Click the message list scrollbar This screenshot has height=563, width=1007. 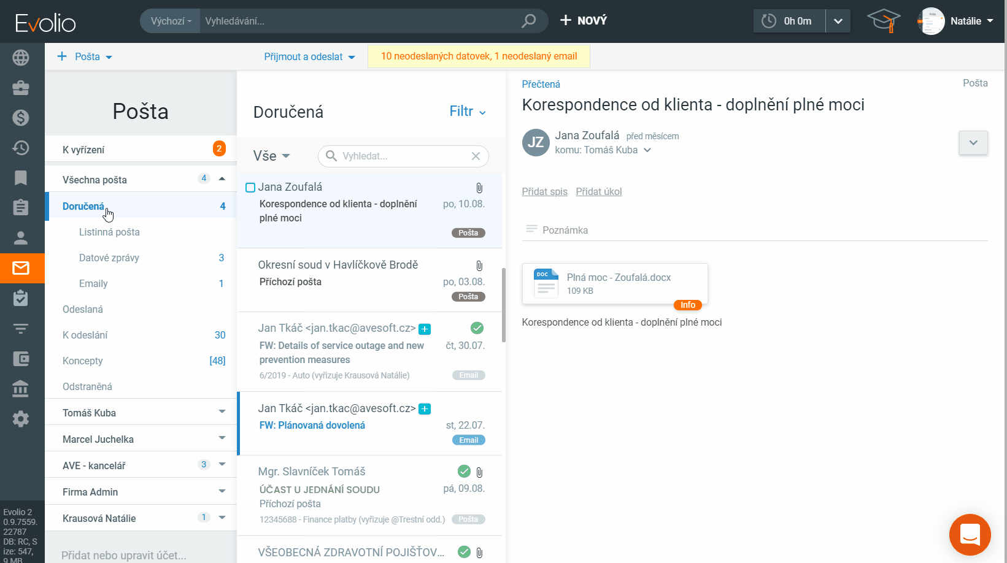coord(504,305)
